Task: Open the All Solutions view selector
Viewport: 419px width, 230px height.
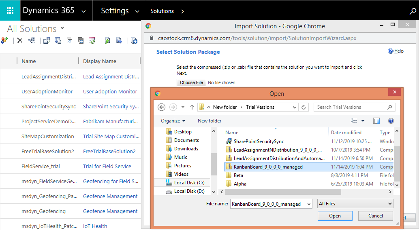Action: click(62, 28)
